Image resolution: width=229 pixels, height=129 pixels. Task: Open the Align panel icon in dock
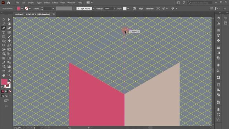218,90
